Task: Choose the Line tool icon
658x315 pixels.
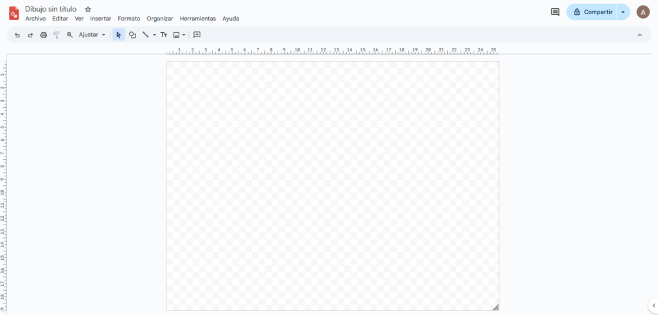Action: 146,35
